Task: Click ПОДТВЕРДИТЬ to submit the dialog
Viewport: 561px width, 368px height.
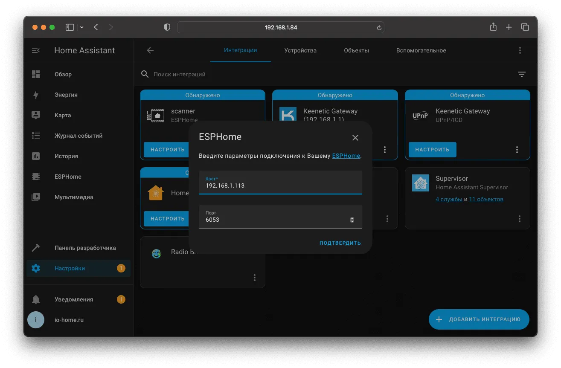Action: 340,243
